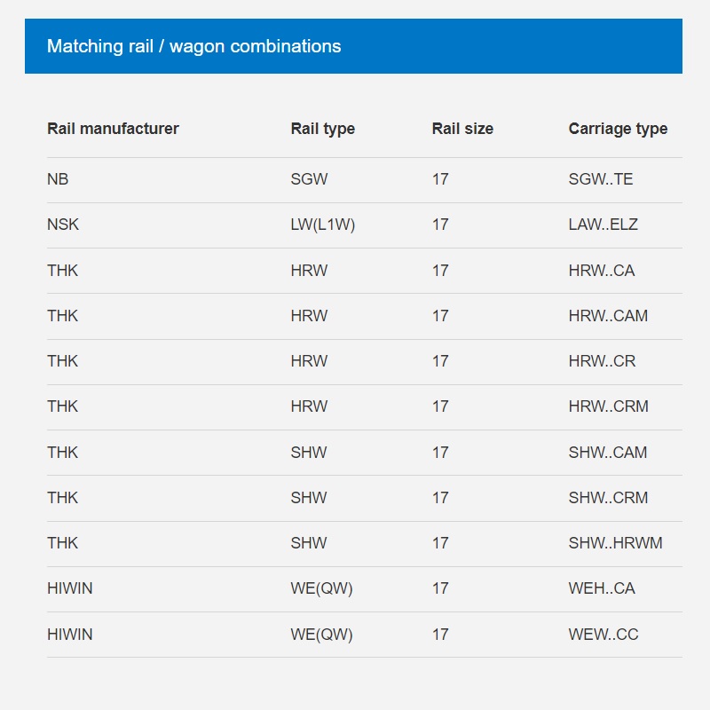Click the Matching rail / wagon combinations header

pyautogui.click(x=193, y=46)
